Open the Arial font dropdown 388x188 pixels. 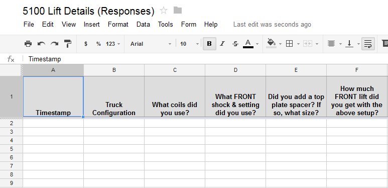pyautogui.click(x=151, y=44)
